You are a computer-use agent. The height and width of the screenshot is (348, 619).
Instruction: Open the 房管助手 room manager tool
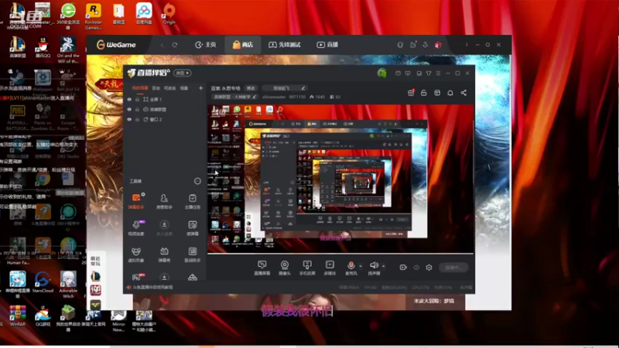[x=164, y=201]
